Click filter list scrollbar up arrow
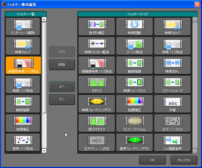This screenshot has width=202, height=168. [x=44, y=20]
